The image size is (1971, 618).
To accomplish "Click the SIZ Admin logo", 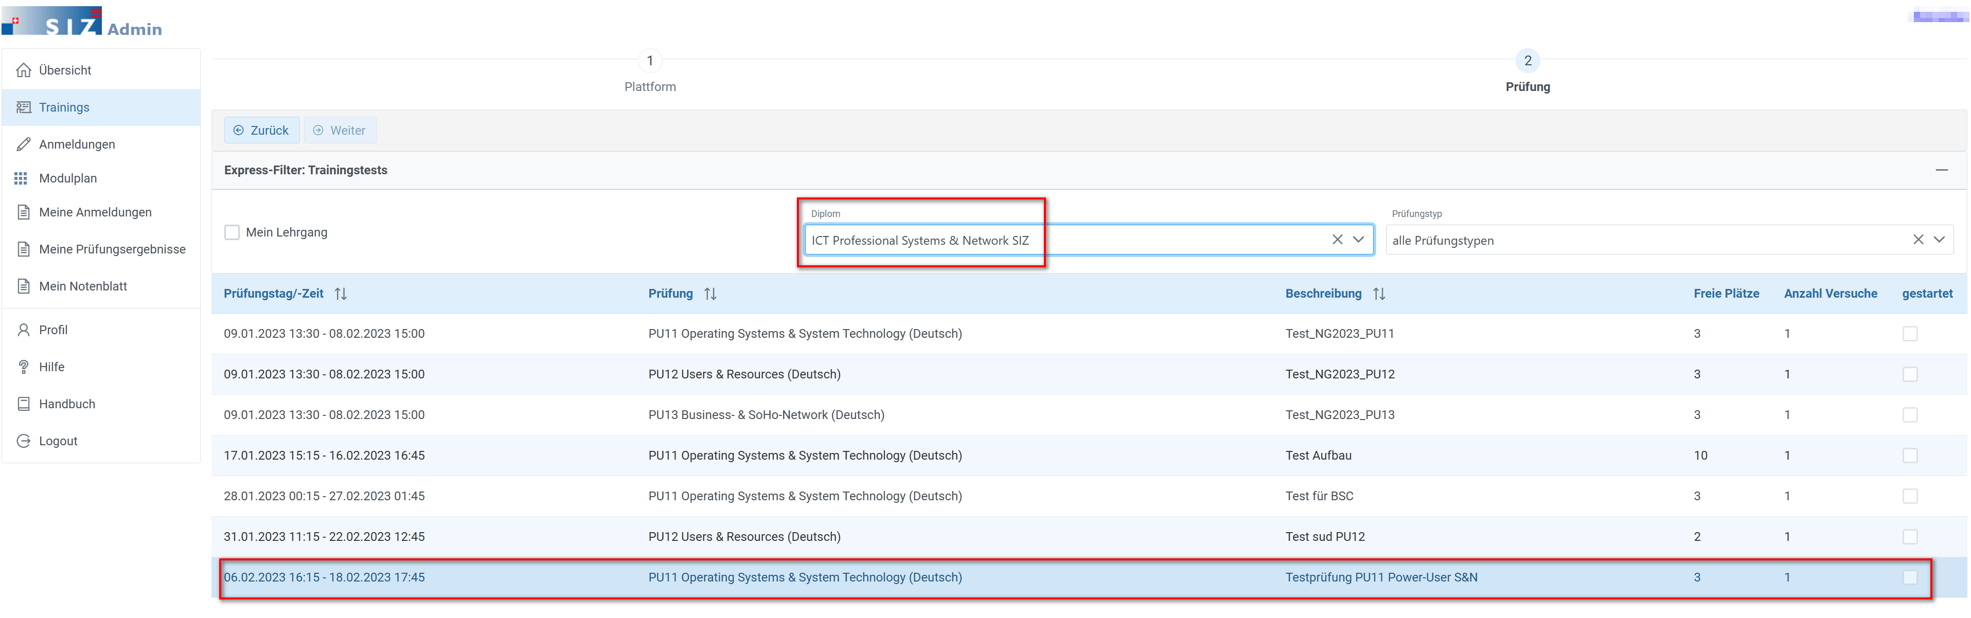I will (82, 22).
